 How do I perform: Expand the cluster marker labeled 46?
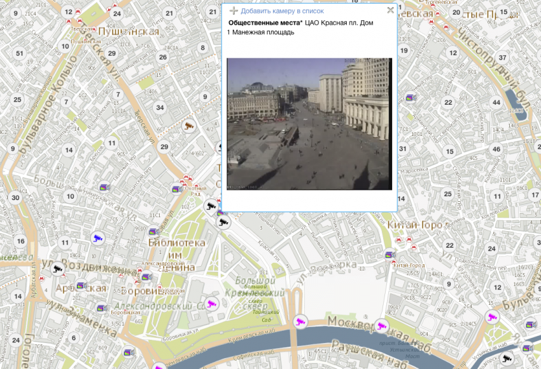496,149
